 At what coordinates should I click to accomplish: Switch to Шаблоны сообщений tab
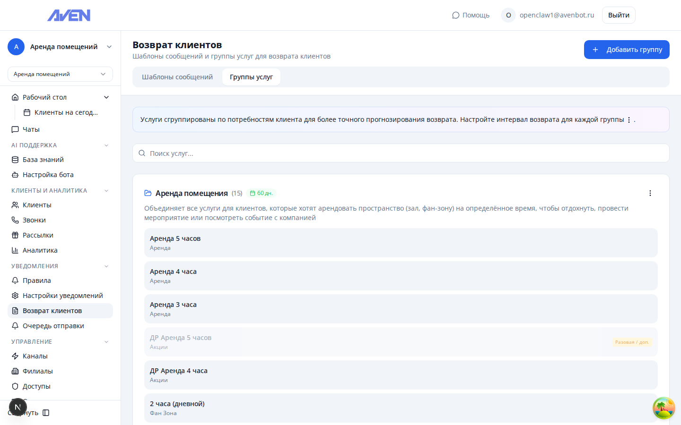point(177,77)
